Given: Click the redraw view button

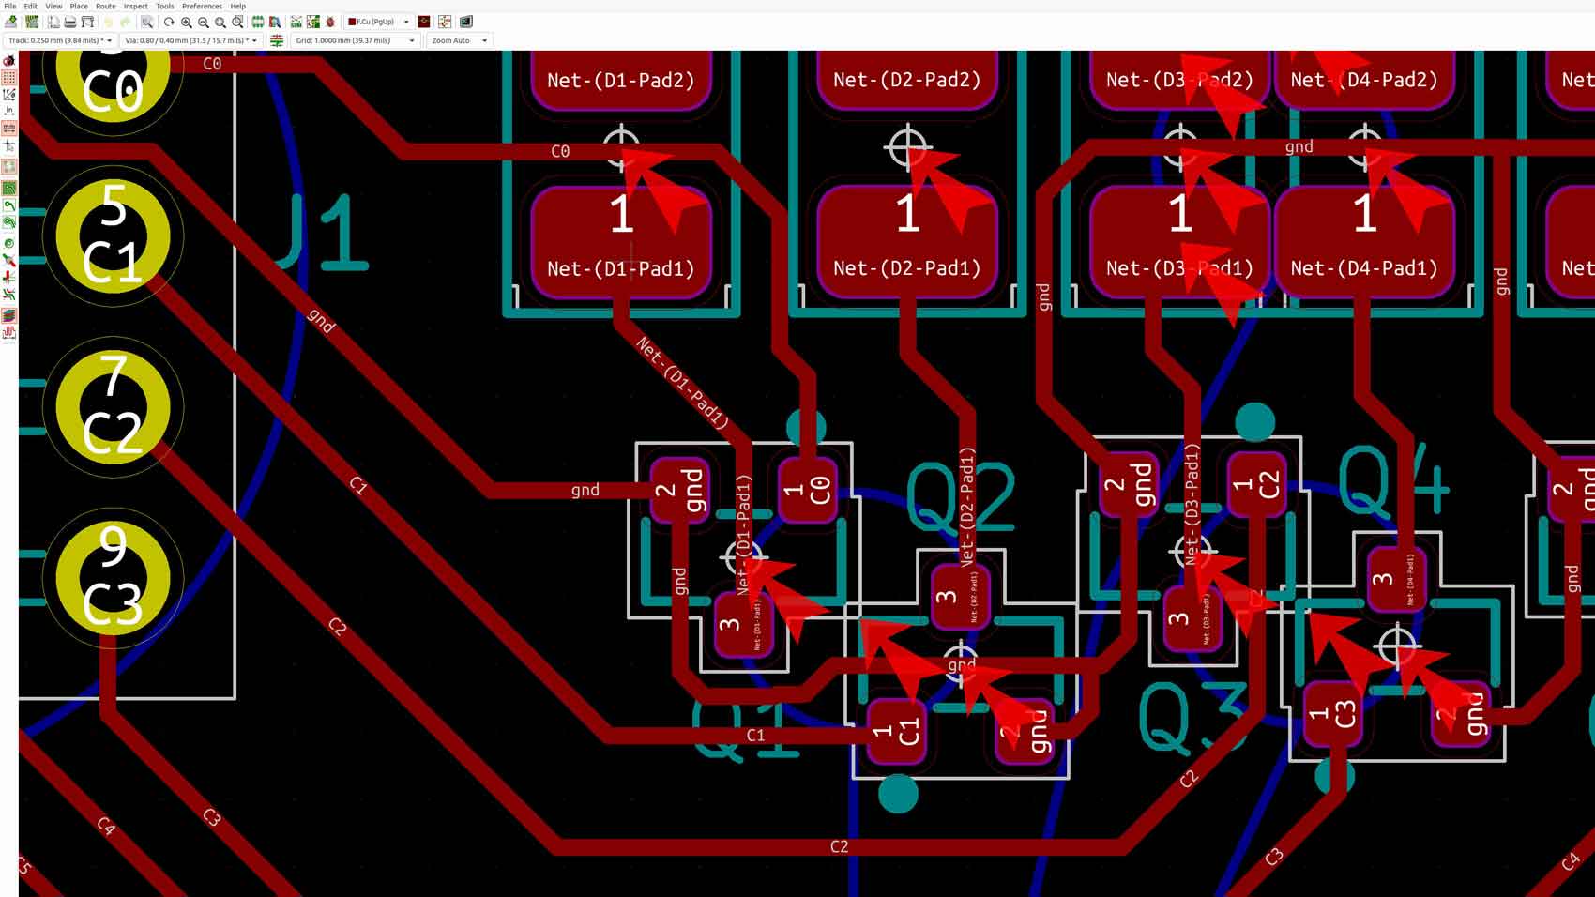Looking at the screenshot, I should [168, 21].
